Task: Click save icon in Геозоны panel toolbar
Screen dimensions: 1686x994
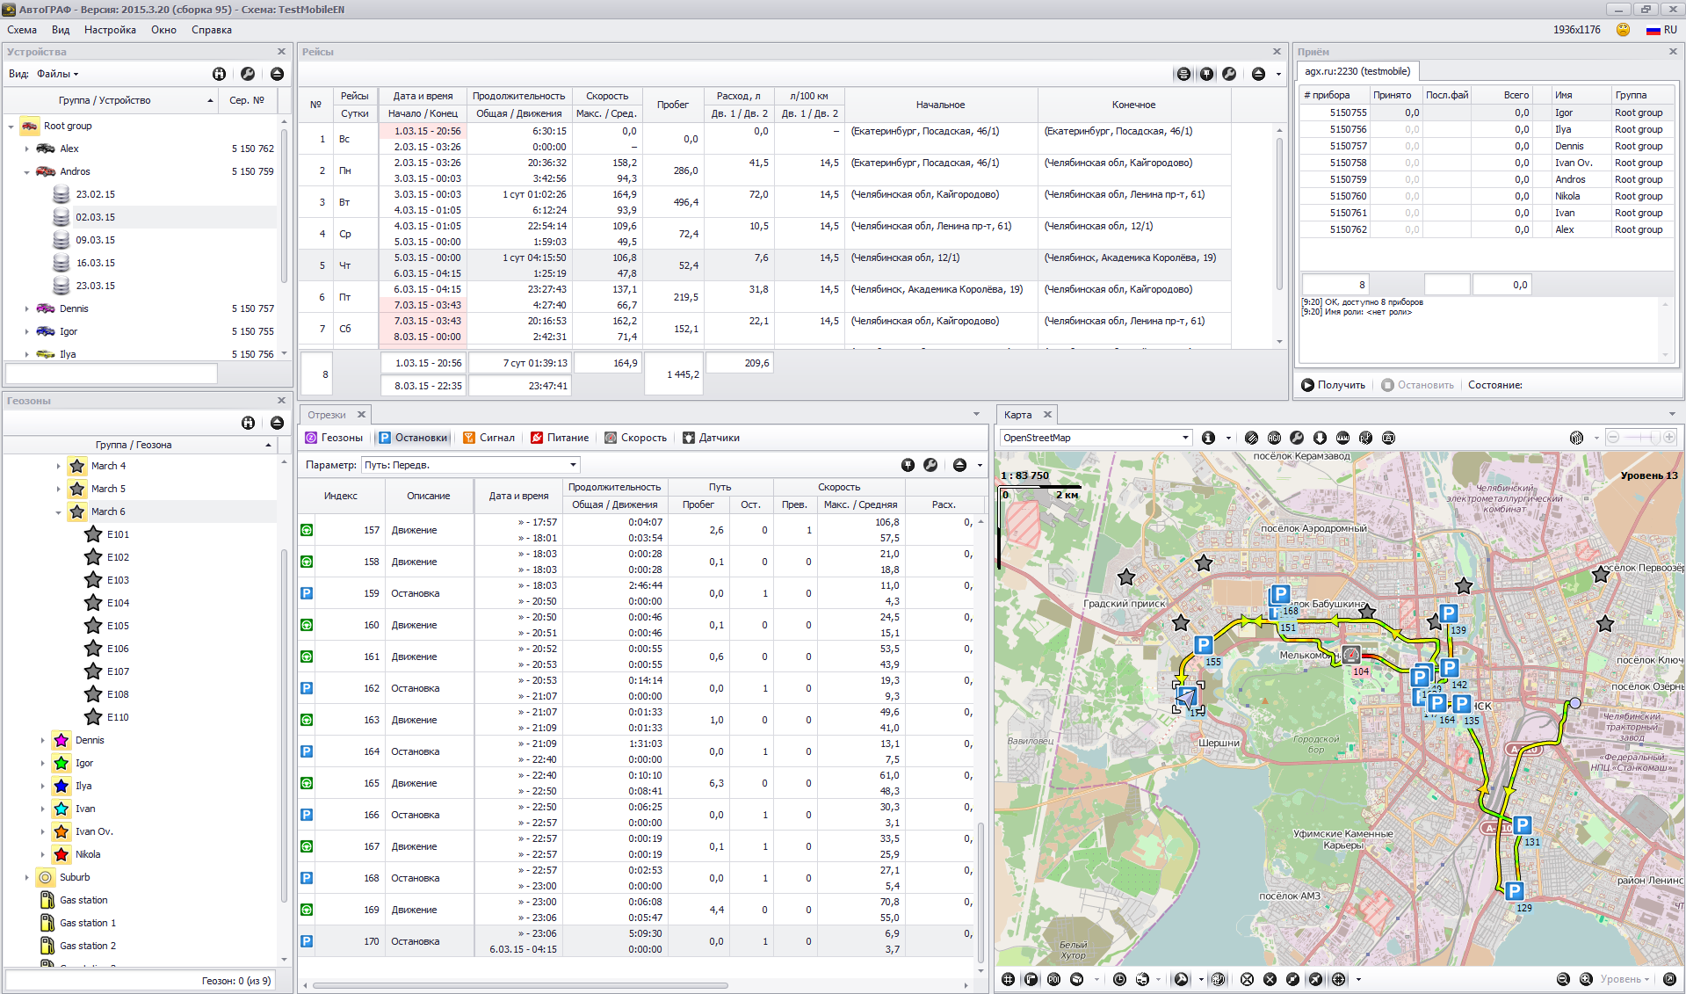Action: click(x=248, y=423)
